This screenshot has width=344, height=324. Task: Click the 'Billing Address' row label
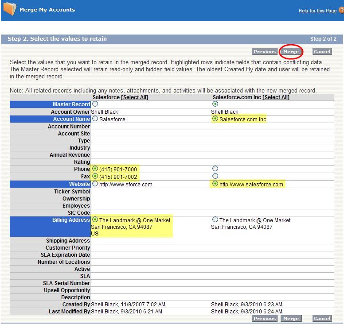click(71, 220)
